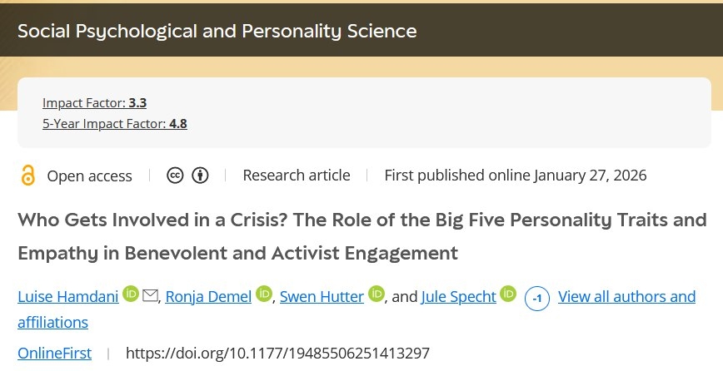This screenshot has height=371, width=723.
Task: Click the open access padlock icon
Action: (x=28, y=176)
